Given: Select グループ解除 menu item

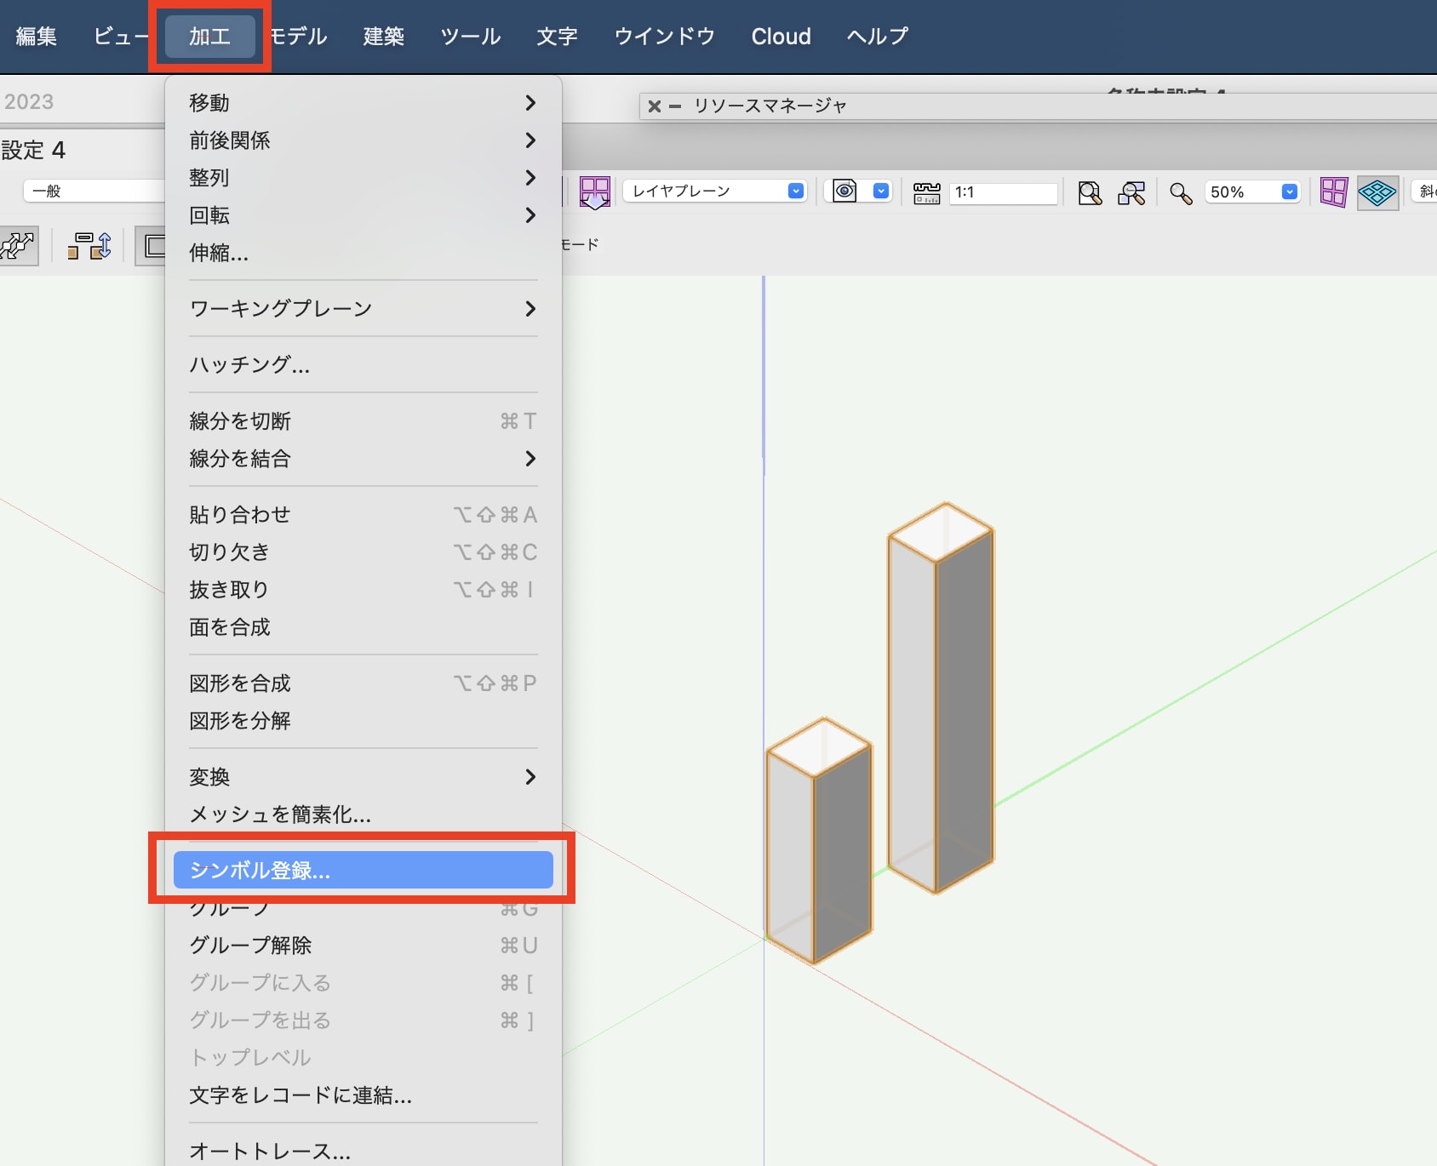Looking at the screenshot, I should pyautogui.click(x=364, y=946).
